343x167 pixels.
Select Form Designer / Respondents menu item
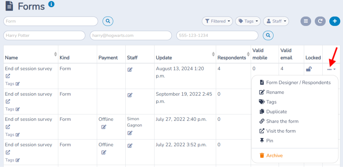(295, 82)
